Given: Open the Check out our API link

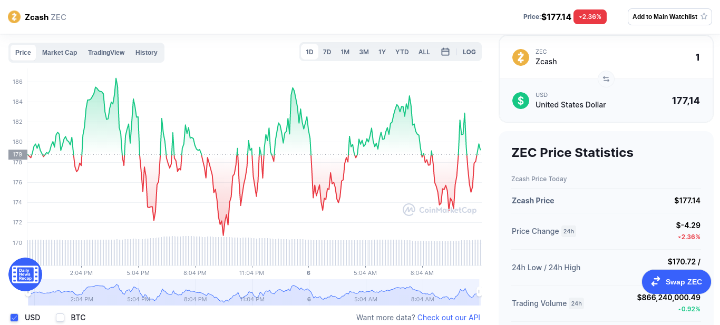Looking at the screenshot, I should (x=449, y=318).
